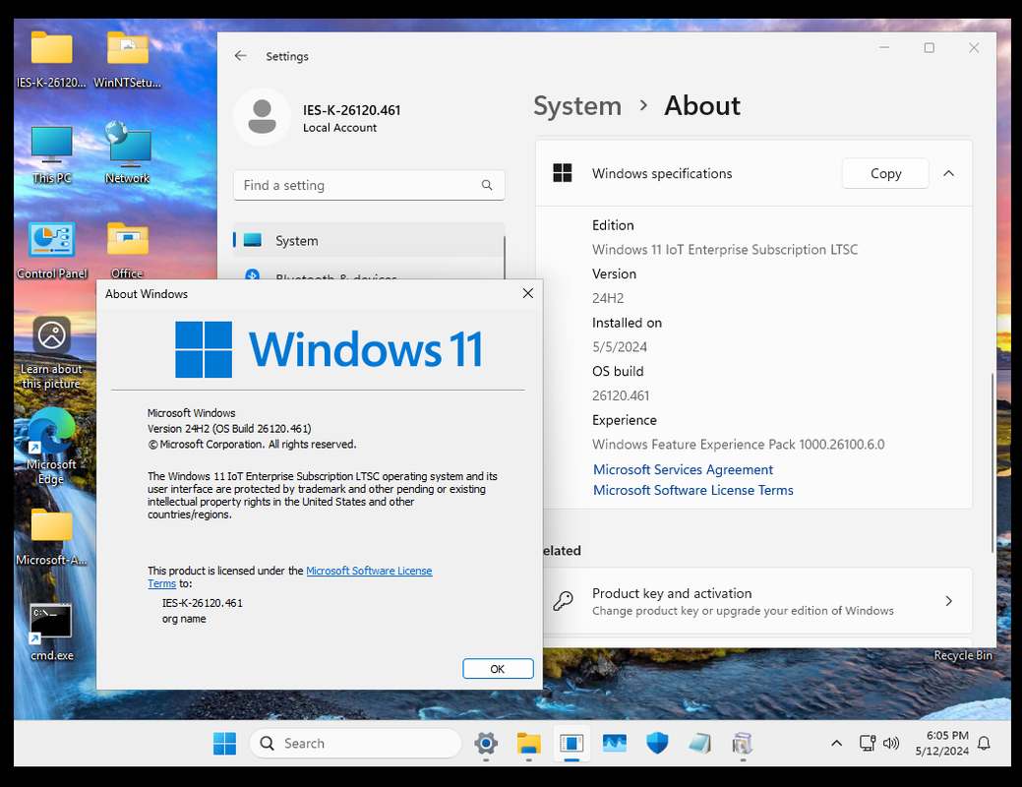Viewport: 1022px width, 787px height.
Task: Click the Settings page scrollbar
Action: [992, 463]
